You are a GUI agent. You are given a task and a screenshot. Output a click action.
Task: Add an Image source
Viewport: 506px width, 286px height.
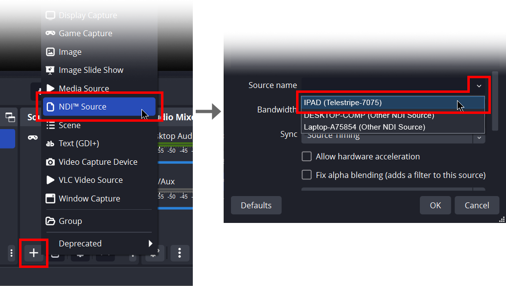pyautogui.click(x=70, y=52)
